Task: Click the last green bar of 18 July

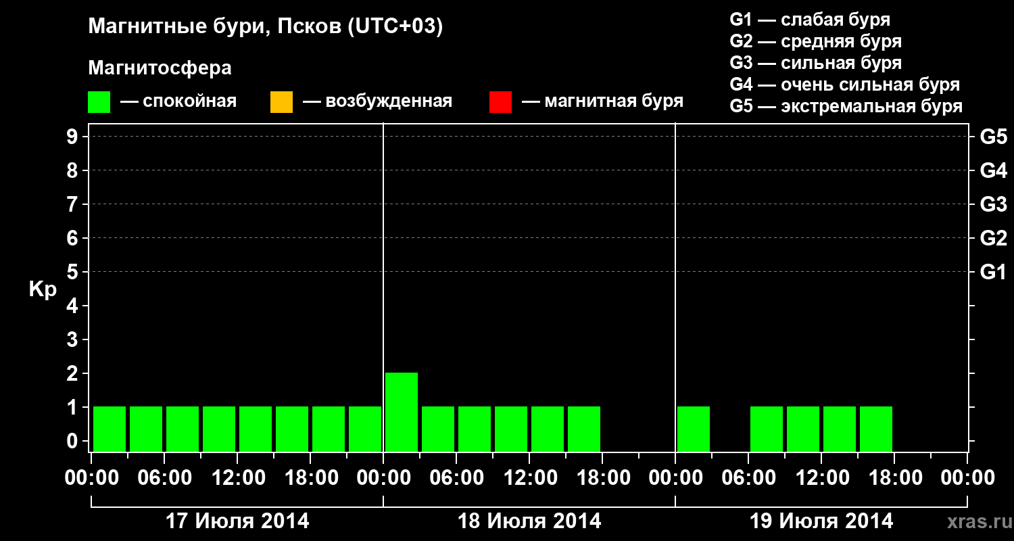Action: [584, 429]
